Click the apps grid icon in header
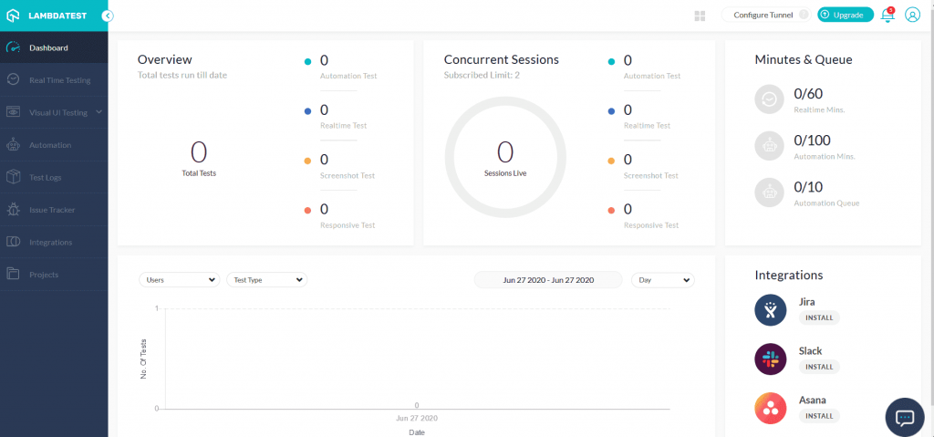The height and width of the screenshot is (437, 934). tap(700, 16)
